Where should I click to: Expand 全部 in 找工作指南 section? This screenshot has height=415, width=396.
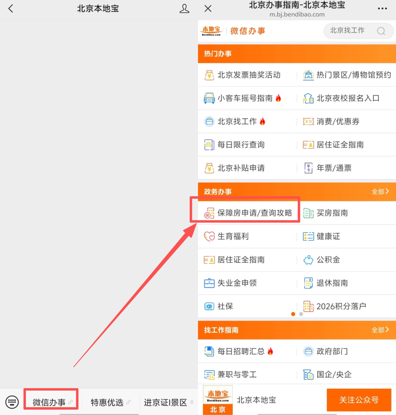(380, 330)
